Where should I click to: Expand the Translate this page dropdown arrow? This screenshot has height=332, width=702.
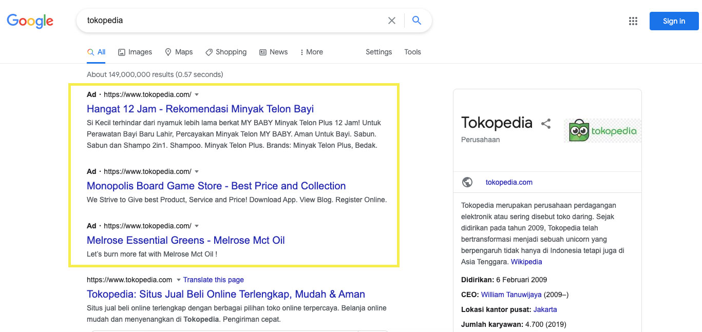click(x=178, y=280)
